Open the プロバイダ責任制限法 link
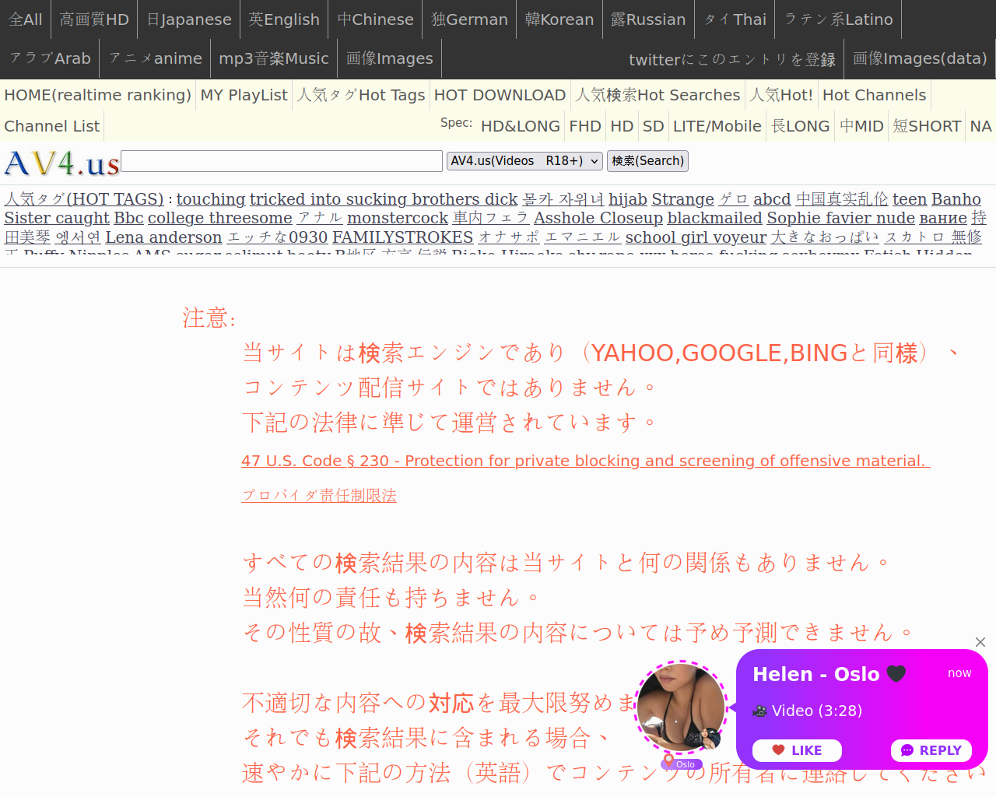The height and width of the screenshot is (797, 996). click(319, 495)
